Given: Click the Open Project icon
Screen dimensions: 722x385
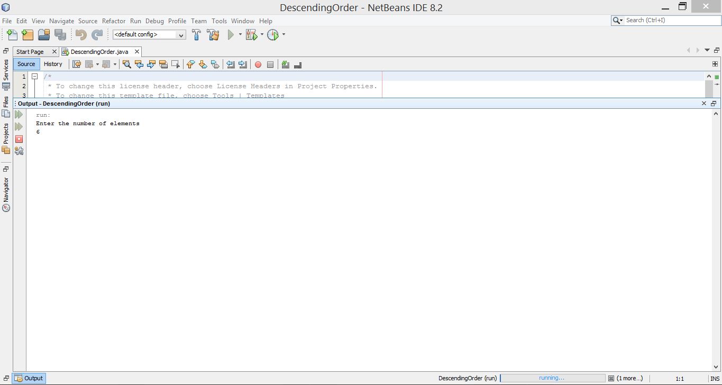Looking at the screenshot, I should [x=44, y=35].
